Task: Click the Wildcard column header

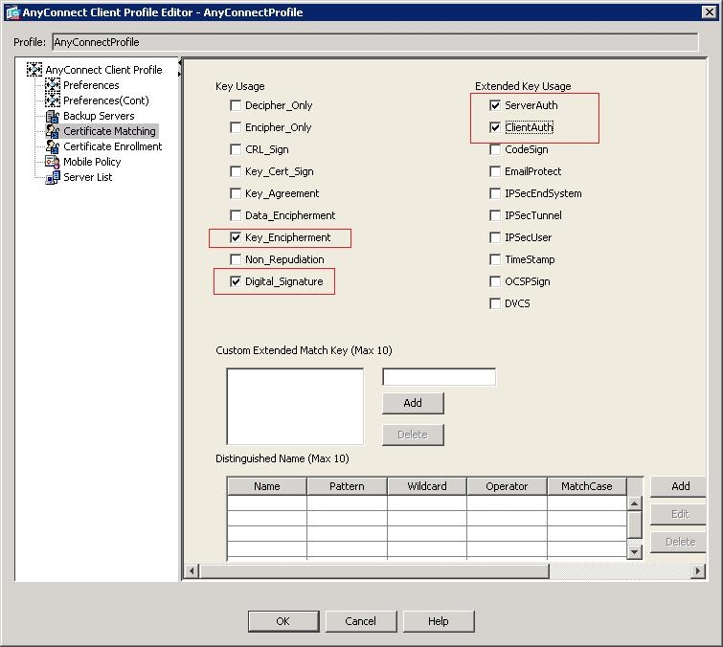Action: 427,486
